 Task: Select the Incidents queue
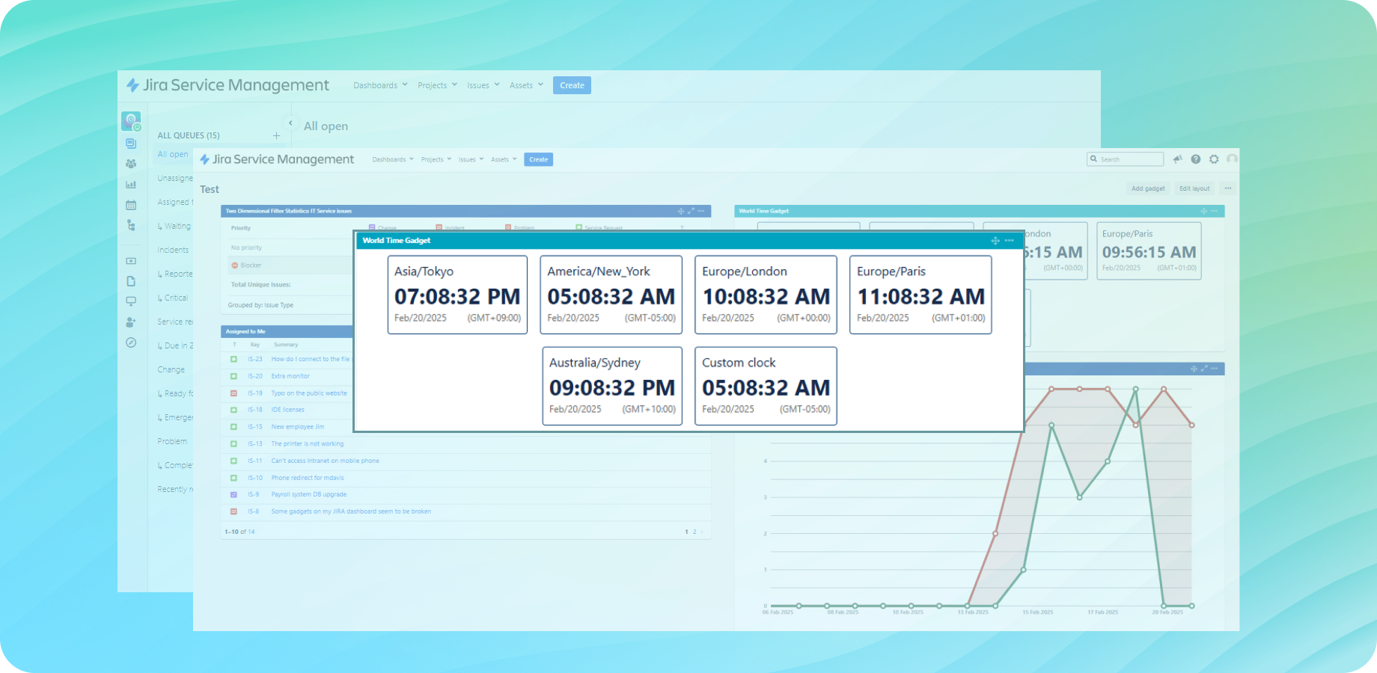pyautogui.click(x=173, y=250)
